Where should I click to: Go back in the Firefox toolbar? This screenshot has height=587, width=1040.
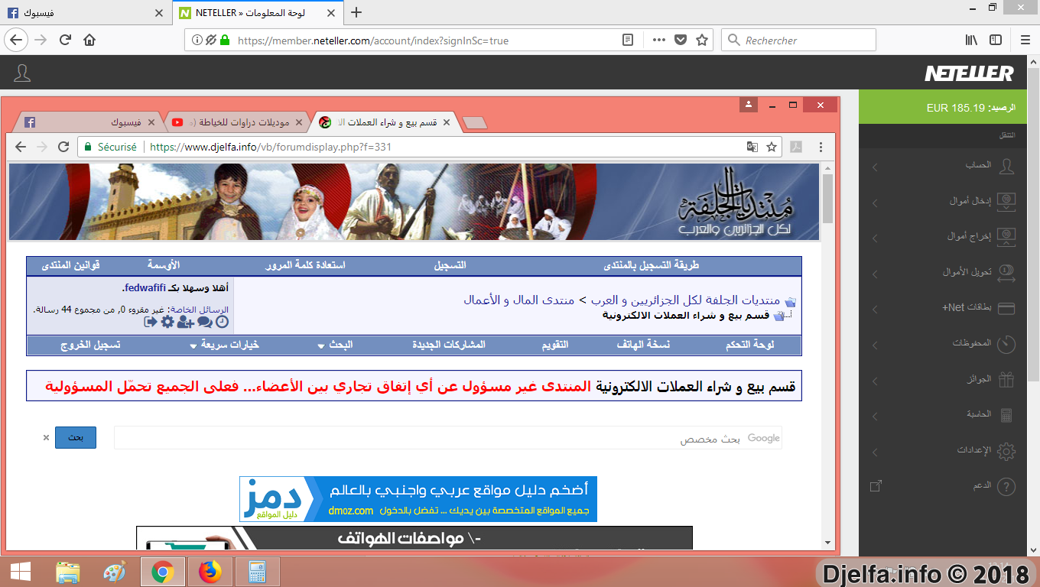pos(17,40)
